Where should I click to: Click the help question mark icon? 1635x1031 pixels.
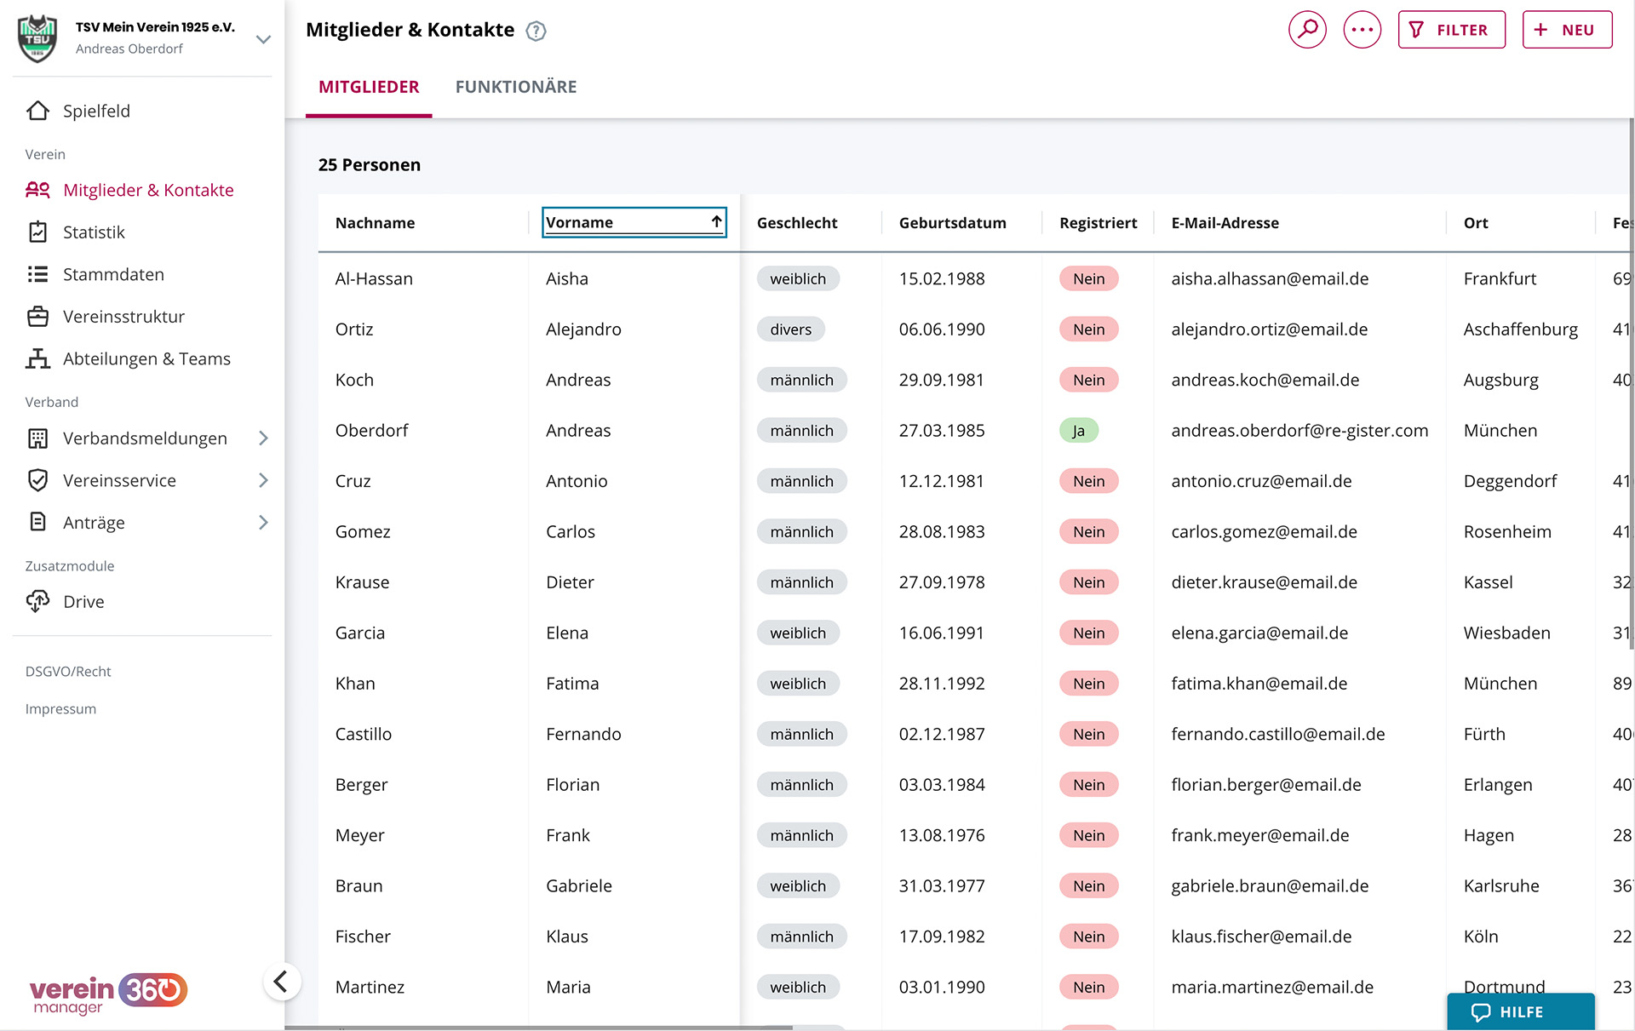[x=536, y=32]
